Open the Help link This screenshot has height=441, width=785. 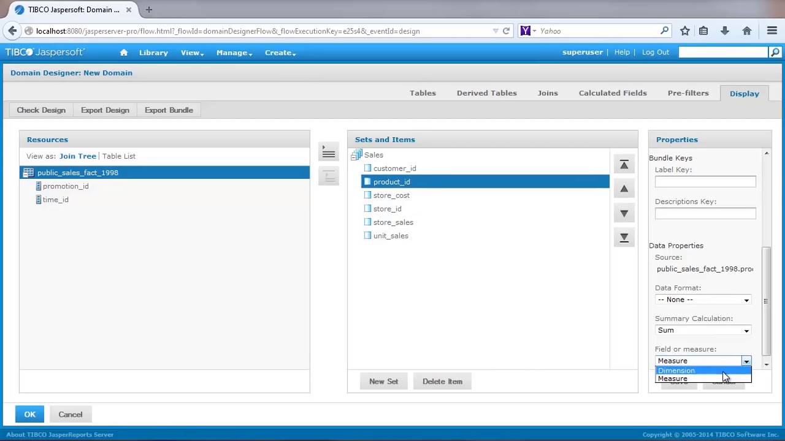coord(622,53)
